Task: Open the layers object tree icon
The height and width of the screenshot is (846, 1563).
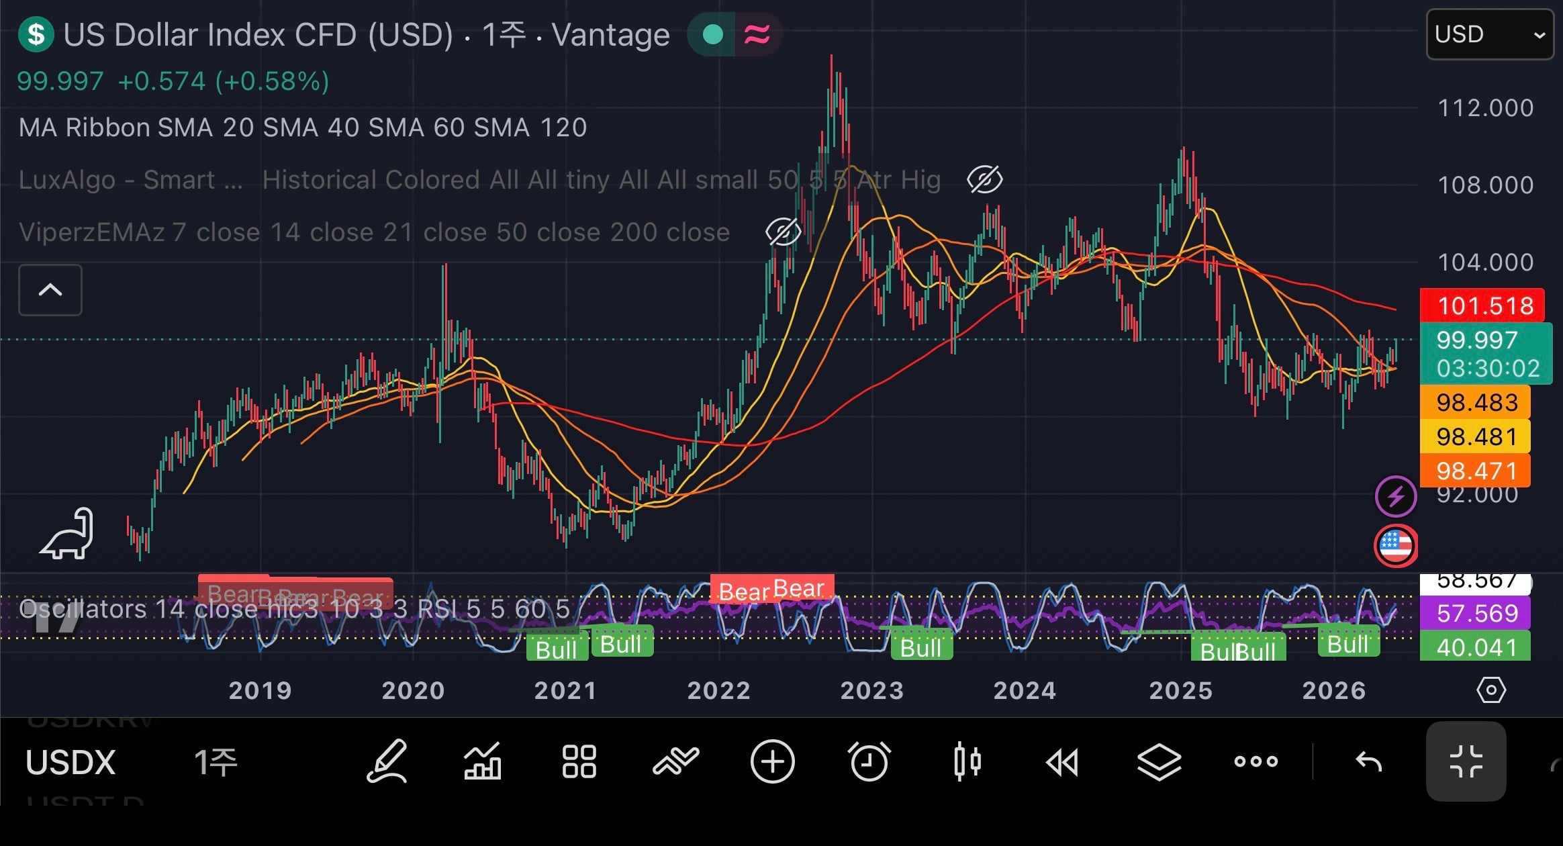Action: coord(1159,762)
